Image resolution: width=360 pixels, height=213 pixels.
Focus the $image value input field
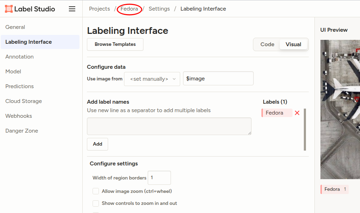(x=218, y=79)
